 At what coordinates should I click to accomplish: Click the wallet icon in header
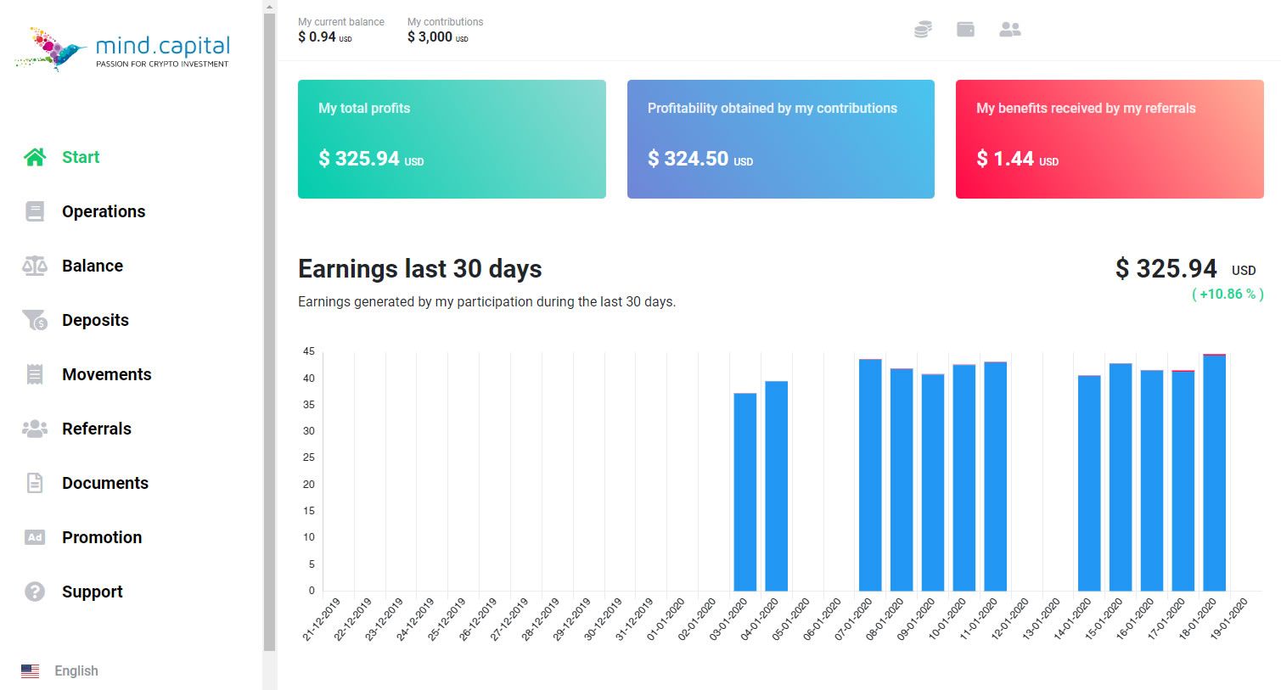pyautogui.click(x=965, y=29)
